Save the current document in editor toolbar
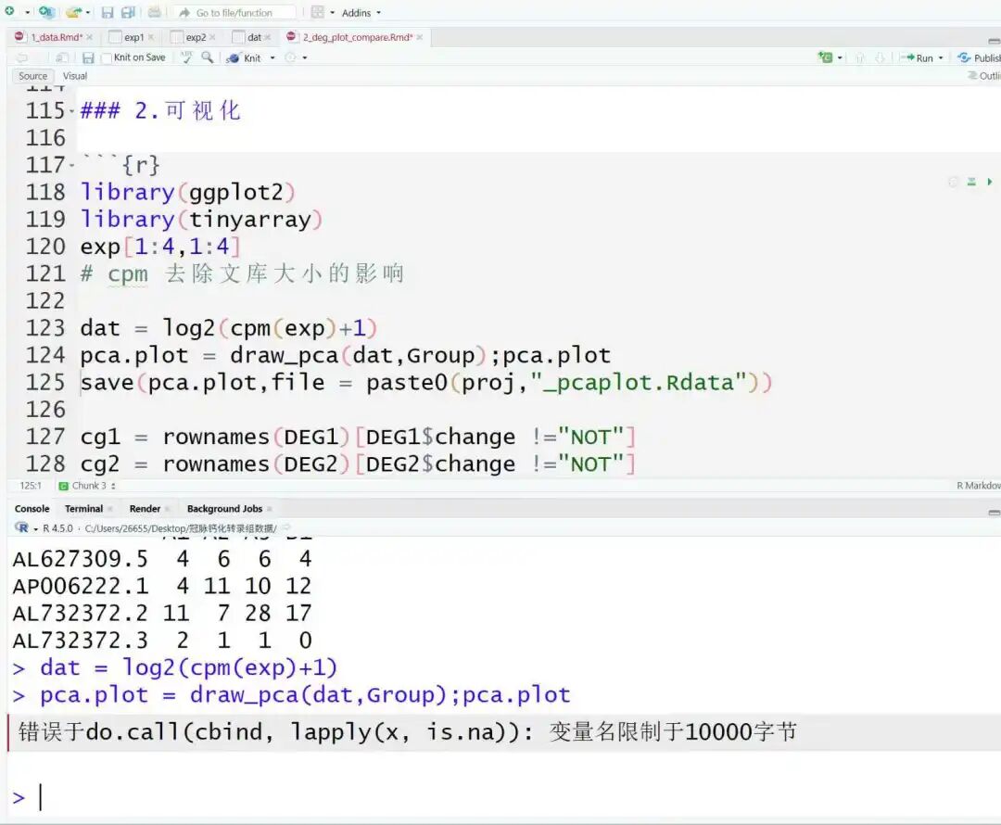This screenshot has height=825, width=1001. [x=88, y=58]
